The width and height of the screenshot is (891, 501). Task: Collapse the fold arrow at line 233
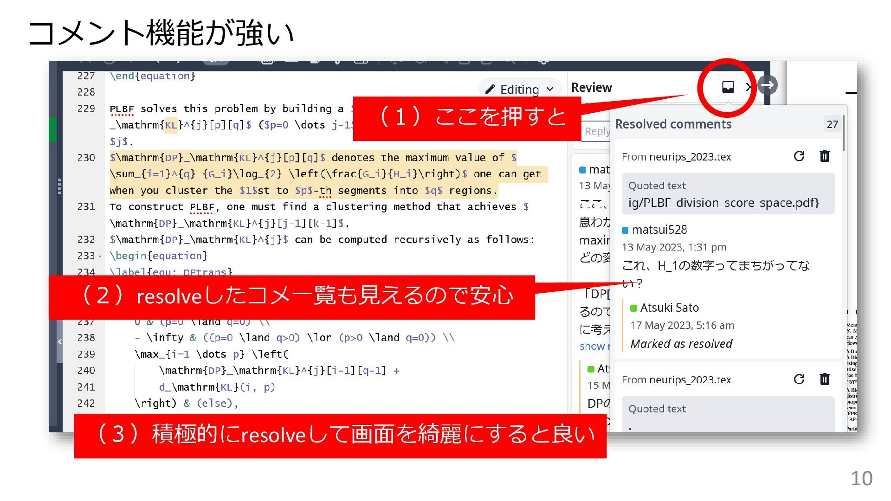(100, 257)
